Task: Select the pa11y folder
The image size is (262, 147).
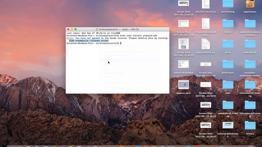Action: tap(228, 44)
